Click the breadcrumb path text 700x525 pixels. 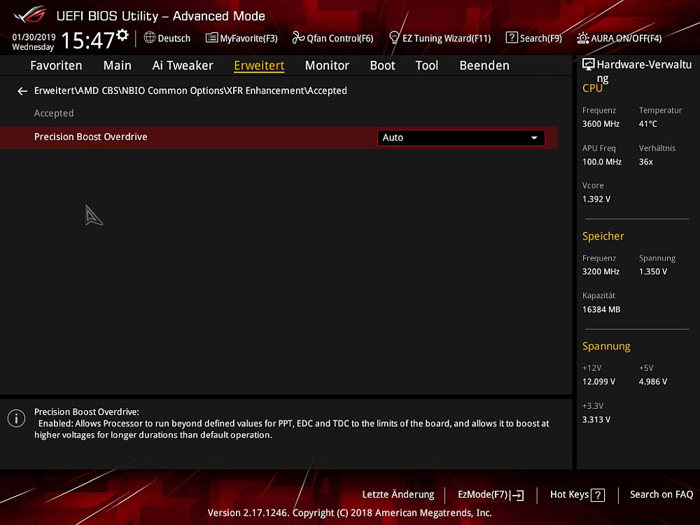[x=190, y=90]
